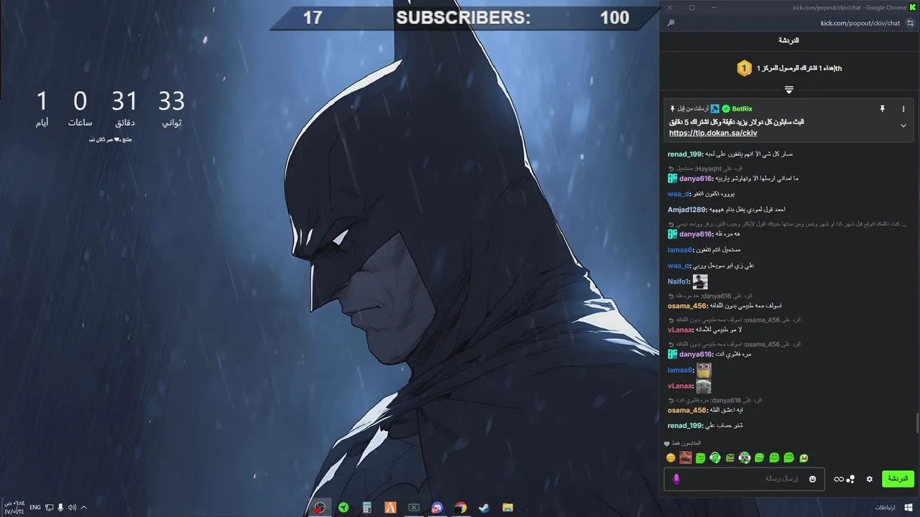Image resolution: width=920 pixels, height=517 pixels.
Task: Expand the gift leaderboard arrow
Action: tap(789, 90)
